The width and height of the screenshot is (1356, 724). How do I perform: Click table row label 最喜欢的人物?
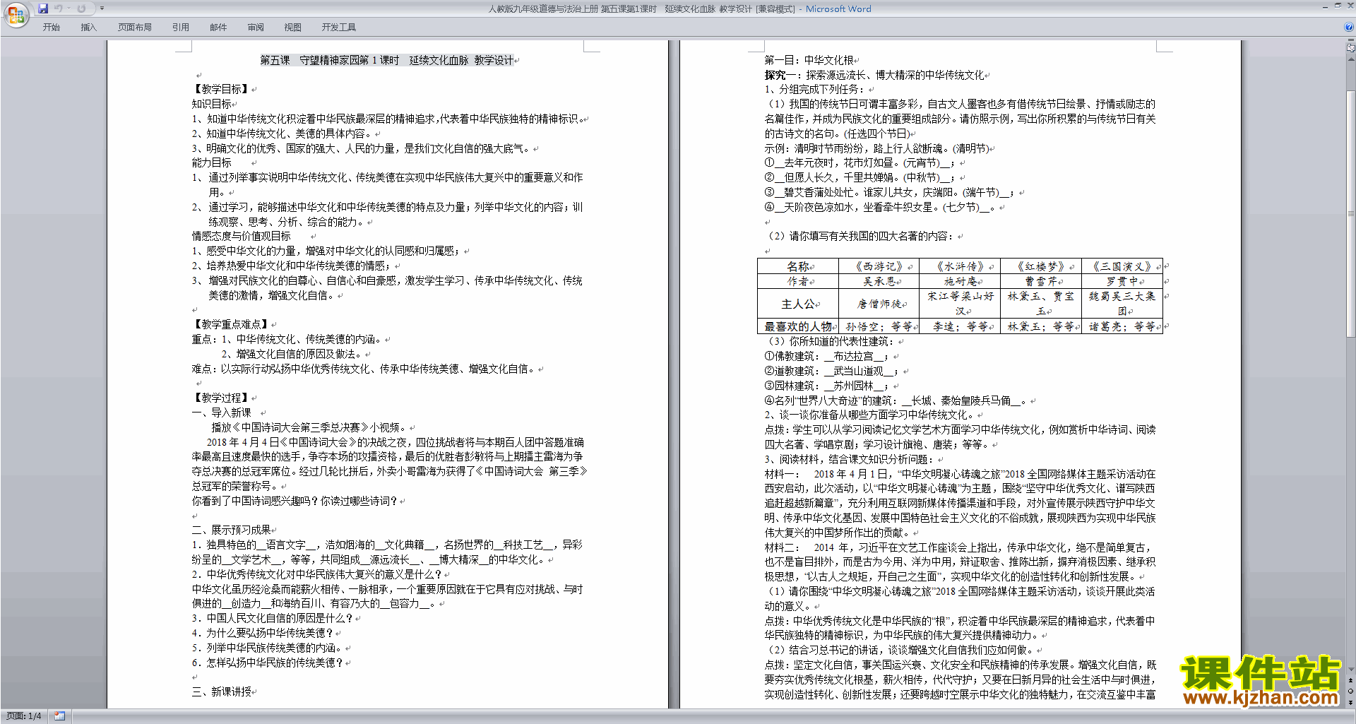pyautogui.click(x=798, y=327)
